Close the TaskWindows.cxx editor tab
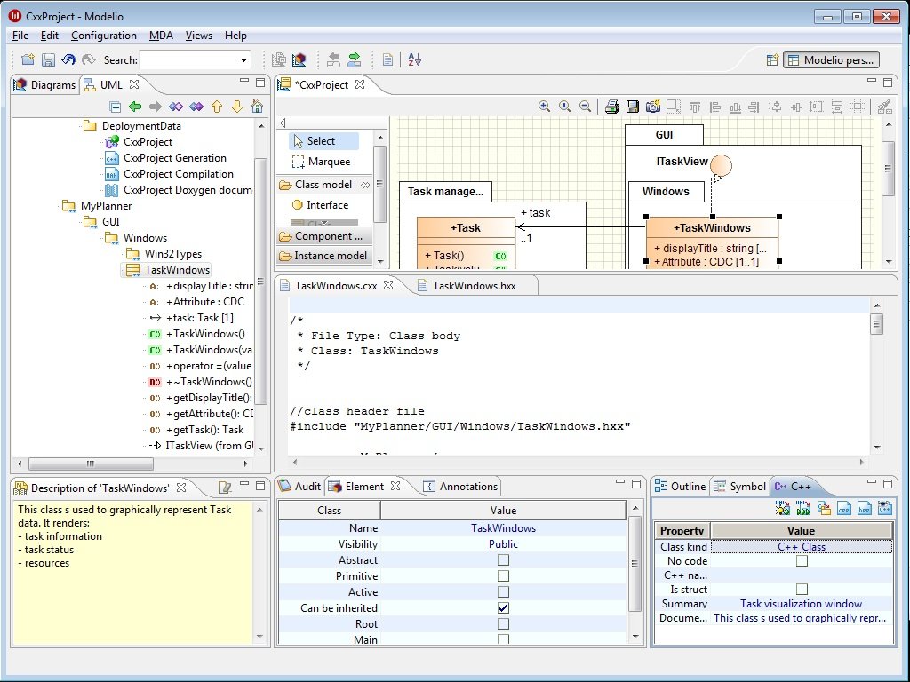This screenshot has width=910, height=682. (x=389, y=285)
